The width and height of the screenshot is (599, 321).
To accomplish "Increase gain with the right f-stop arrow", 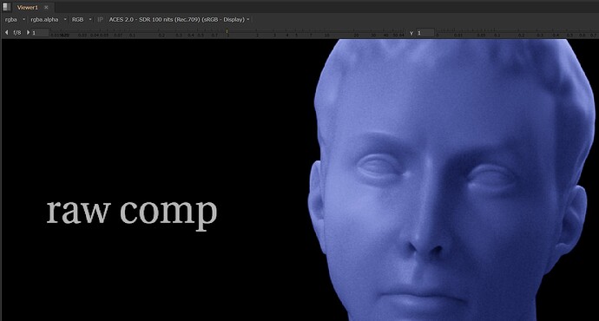I will coord(28,33).
